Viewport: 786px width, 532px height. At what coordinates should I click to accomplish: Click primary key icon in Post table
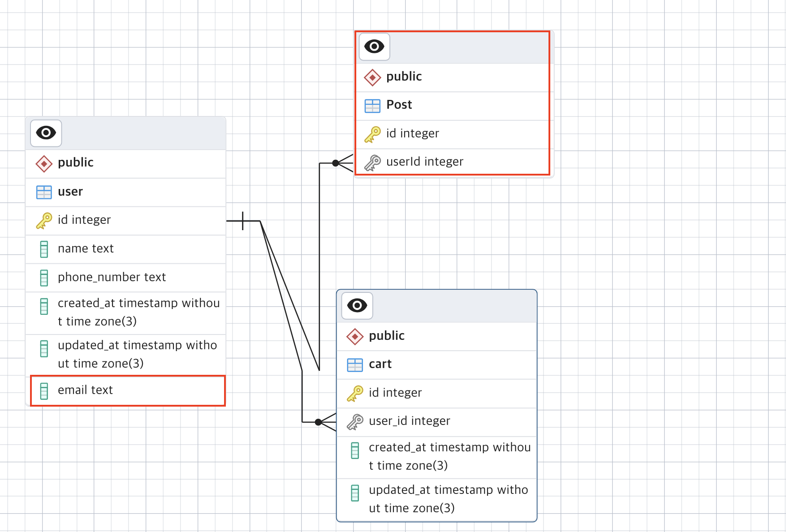point(372,134)
